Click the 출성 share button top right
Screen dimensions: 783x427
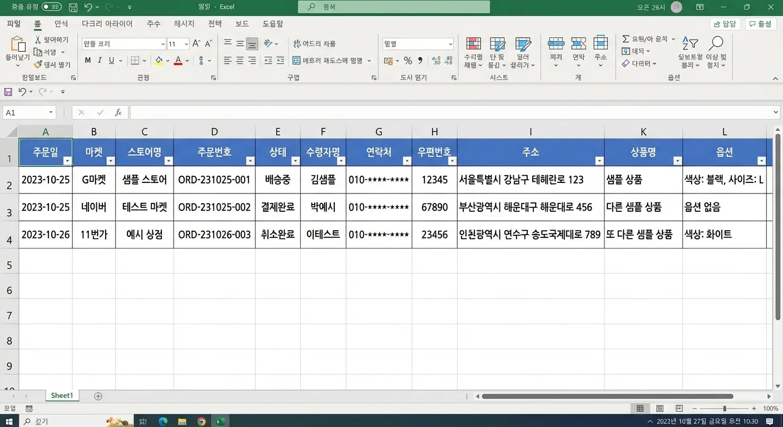click(x=760, y=24)
